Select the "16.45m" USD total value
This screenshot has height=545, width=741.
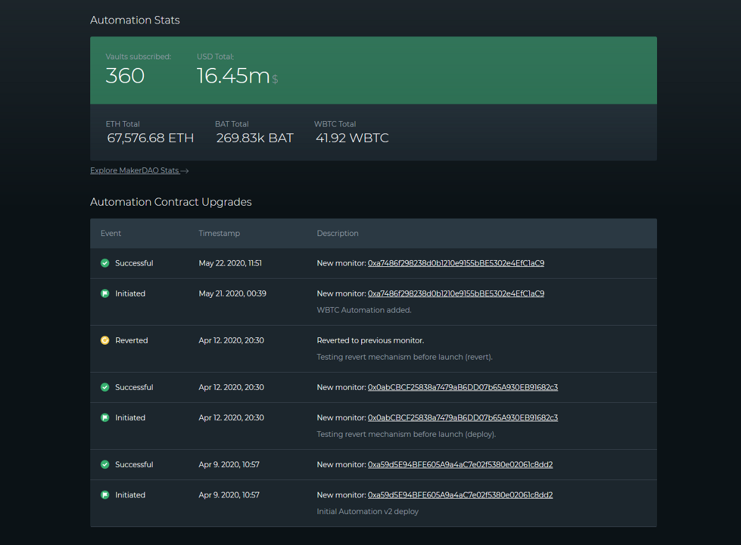coord(233,76)
